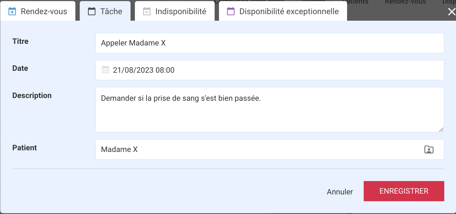Screen dimensions: 456x214
Task: Click the Patient label
Action: 25,148
